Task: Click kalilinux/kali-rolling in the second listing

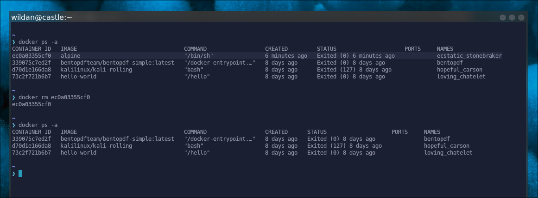Action: pyautogui.click(x=96, y=146)
